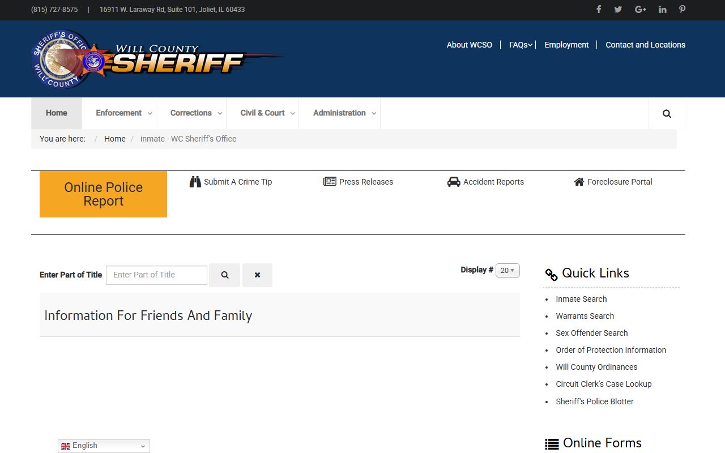Open the Facebook social icon
The height and width of the screenshot is (453, 725).
point(599,9)
